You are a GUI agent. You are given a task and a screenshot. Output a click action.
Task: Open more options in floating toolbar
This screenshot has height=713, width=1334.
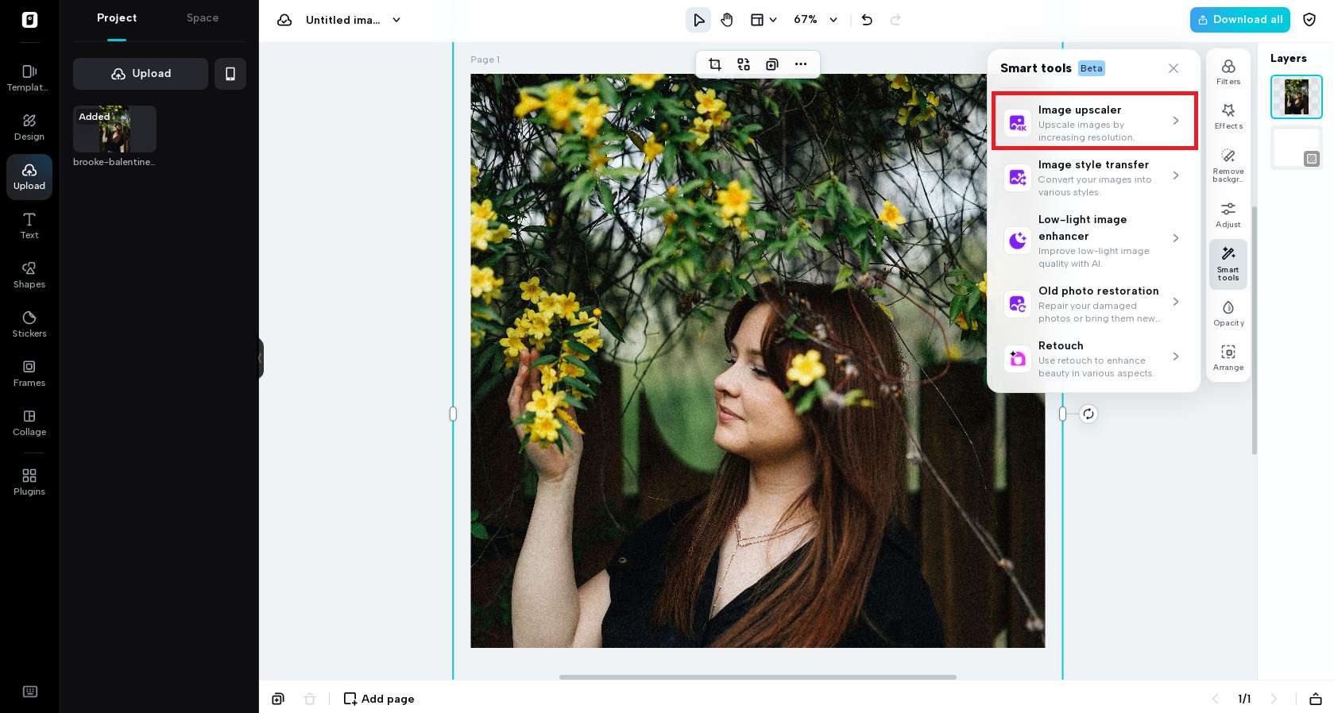(801, 64)
